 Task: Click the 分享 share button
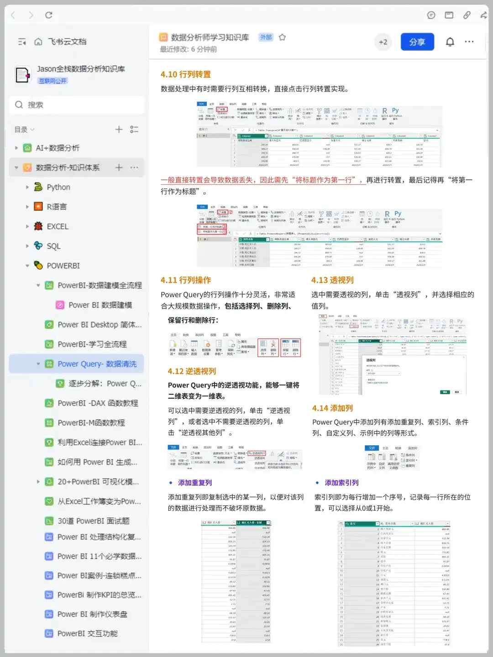click(x=417, y=42)
